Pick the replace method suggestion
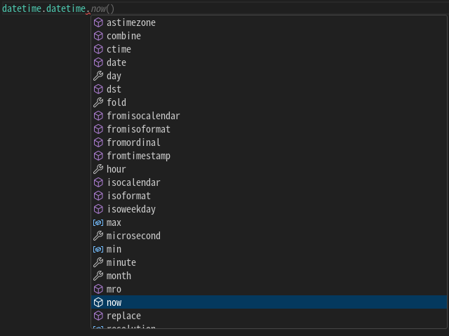The height and width of the screenshot is (336, 449). coord(123,316)
